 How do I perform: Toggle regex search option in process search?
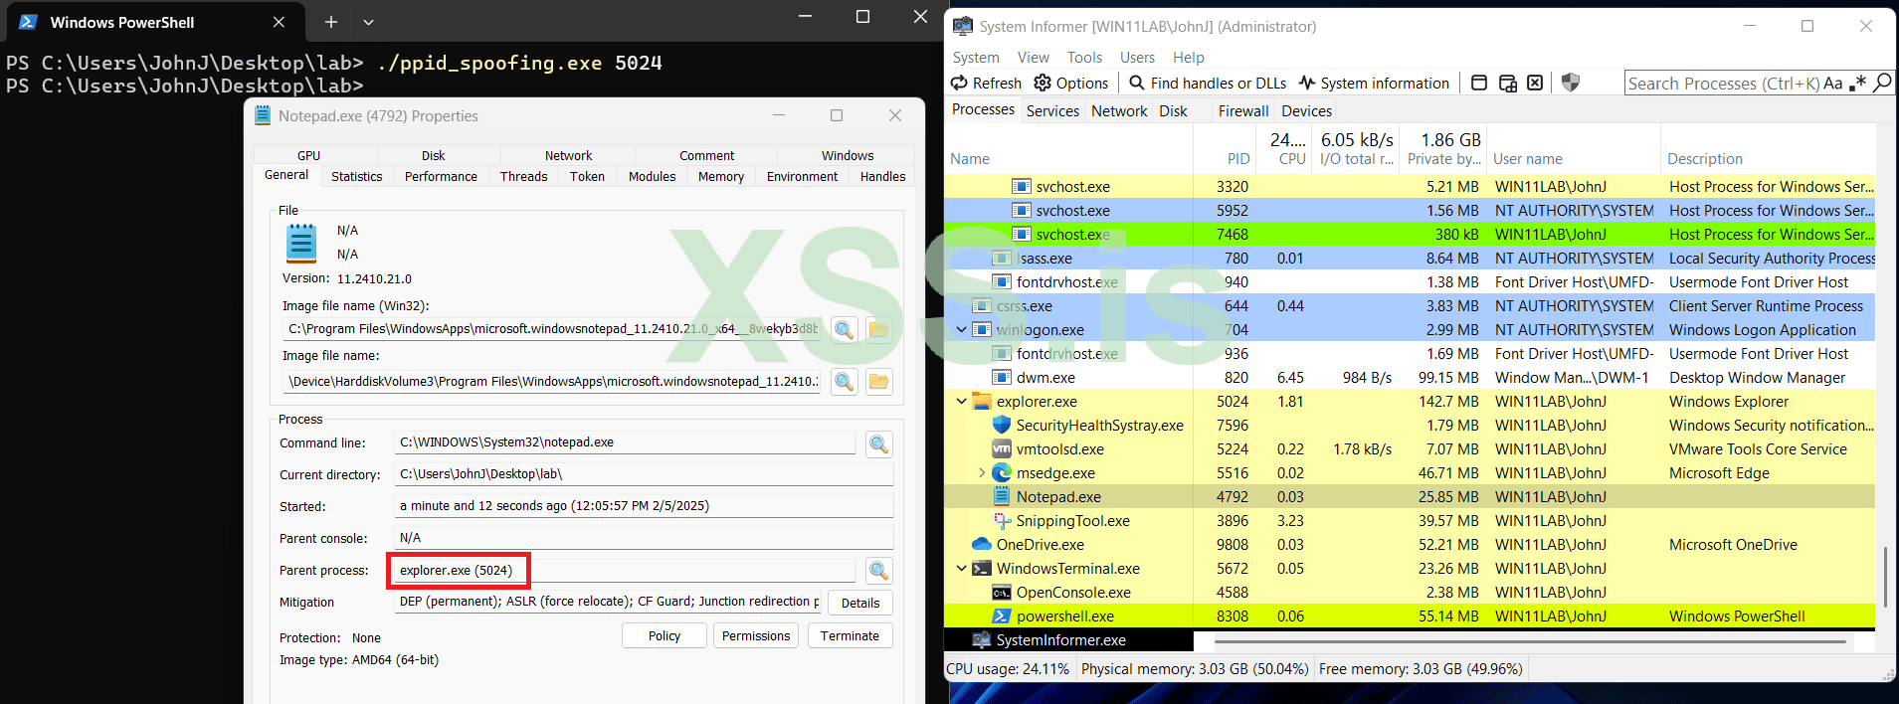tap(1857, 84)
